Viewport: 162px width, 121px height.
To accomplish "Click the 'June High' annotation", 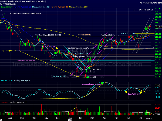I will click(x=128, y=33).
